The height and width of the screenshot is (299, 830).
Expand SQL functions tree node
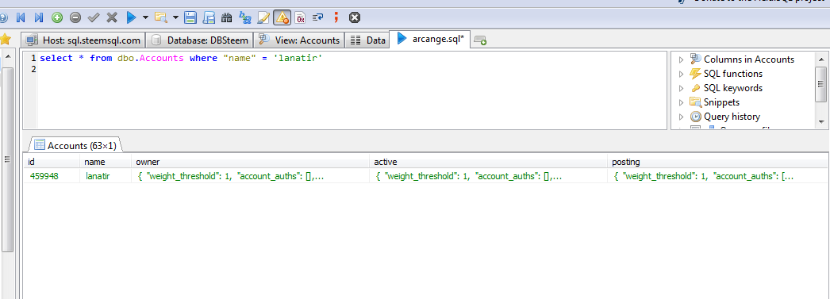click(x=682, y=74)
